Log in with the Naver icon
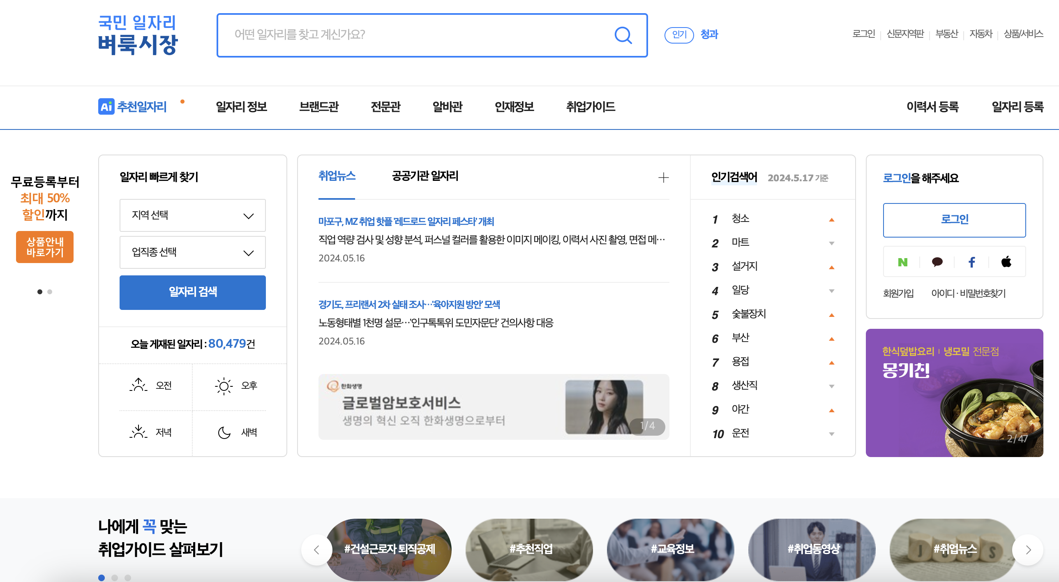The width and height of the screenshot is (1059, 582). tap(902, 261)
